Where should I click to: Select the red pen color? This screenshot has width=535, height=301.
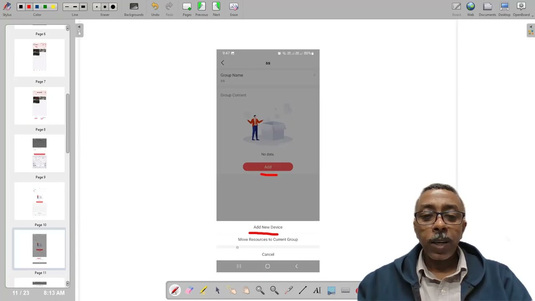[x=29, y=7]
